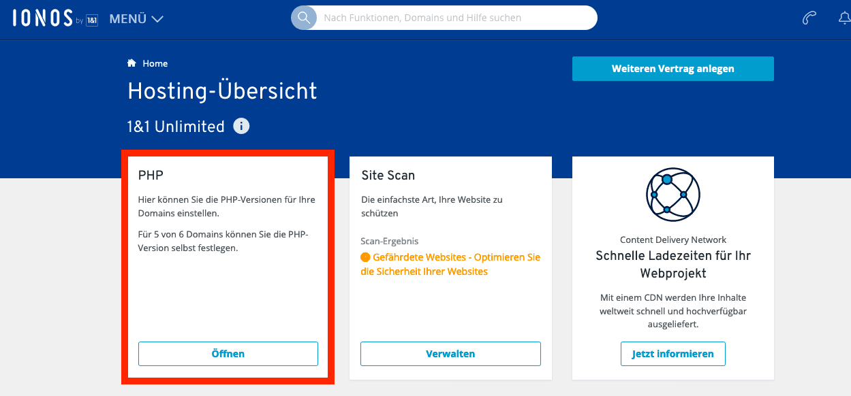Click 'Mit einem CDN werden Ihre Inhalte' text
This screenshot has height=396, width=851.
pos(673,311)
